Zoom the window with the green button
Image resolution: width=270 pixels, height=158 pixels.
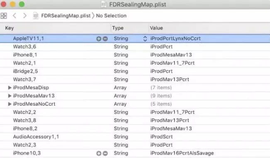click(x=22, y=4)
